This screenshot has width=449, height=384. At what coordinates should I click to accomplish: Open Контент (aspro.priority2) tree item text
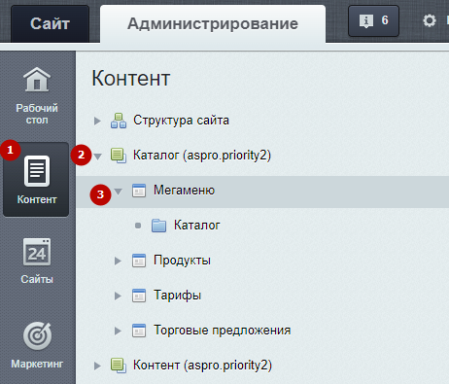202,366
